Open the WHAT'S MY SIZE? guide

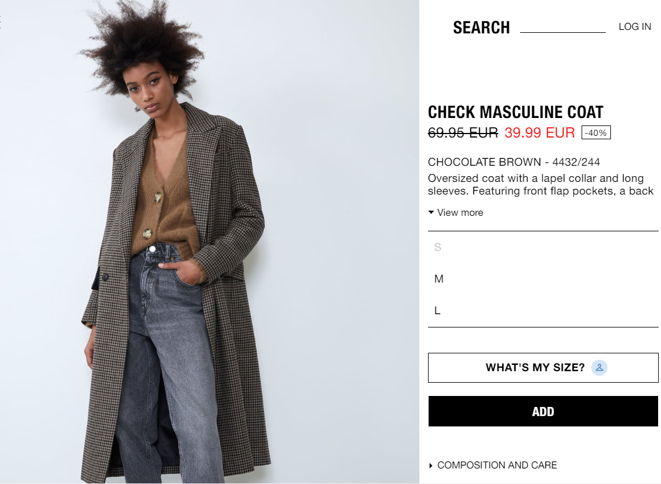pos(543,368)
